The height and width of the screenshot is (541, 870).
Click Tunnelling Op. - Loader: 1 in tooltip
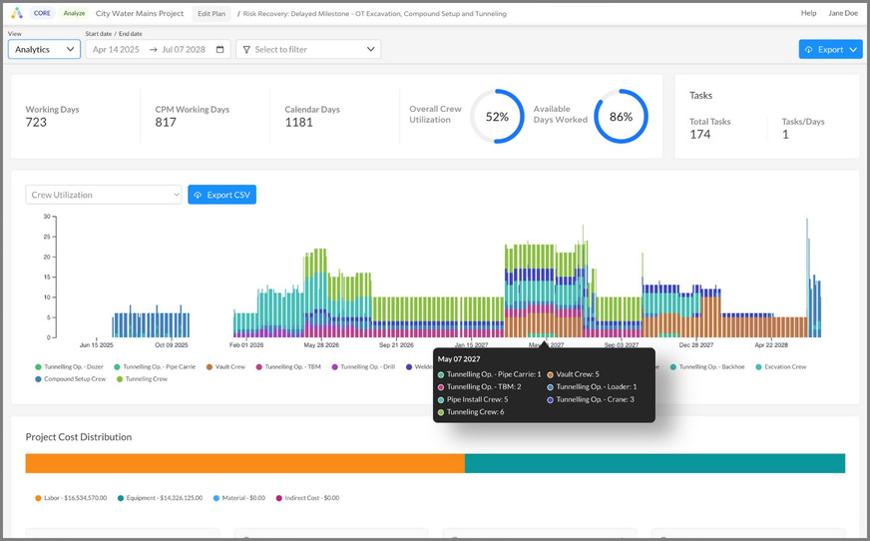point(592,386)
